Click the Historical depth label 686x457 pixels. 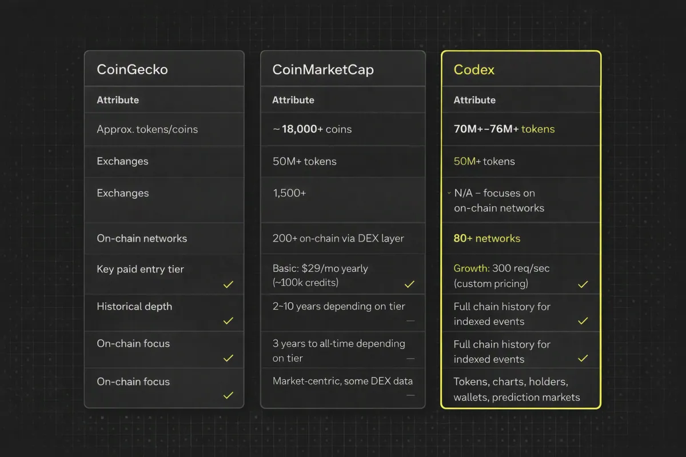(134, 306)
